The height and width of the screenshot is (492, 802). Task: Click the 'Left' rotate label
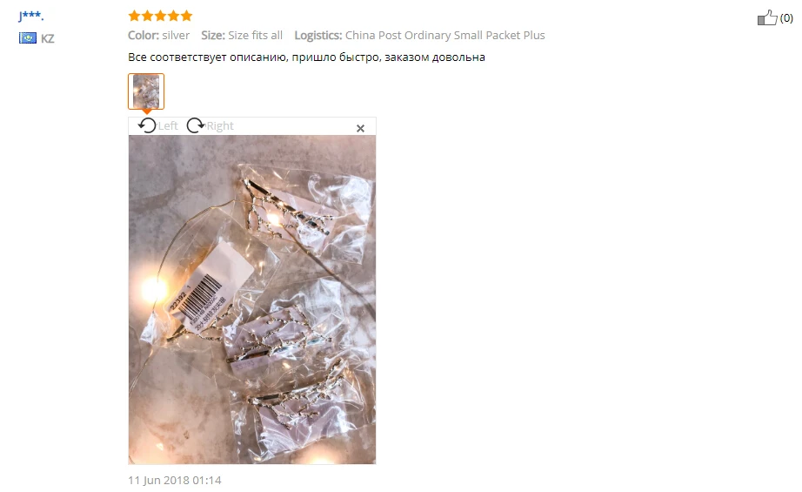coord(168,126)
